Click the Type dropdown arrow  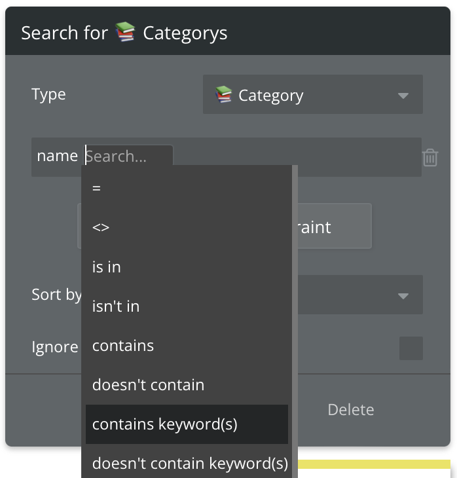(x=403, y=96)
